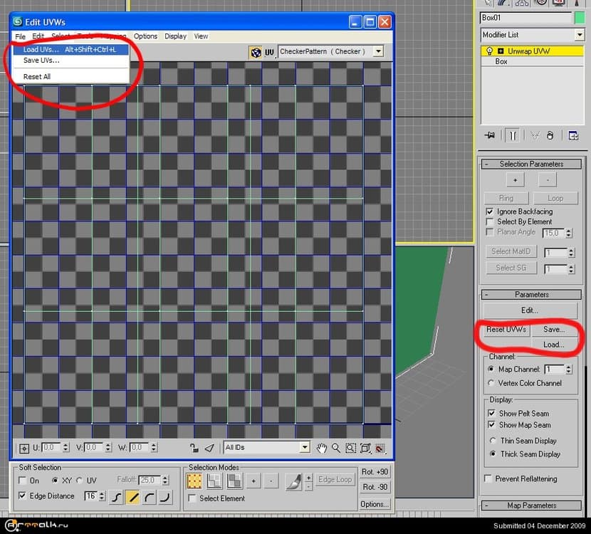The height and width of the screenshot is (534, 591).
Task: Select the Zoom magnifier tool
Action: click(336, 448)
